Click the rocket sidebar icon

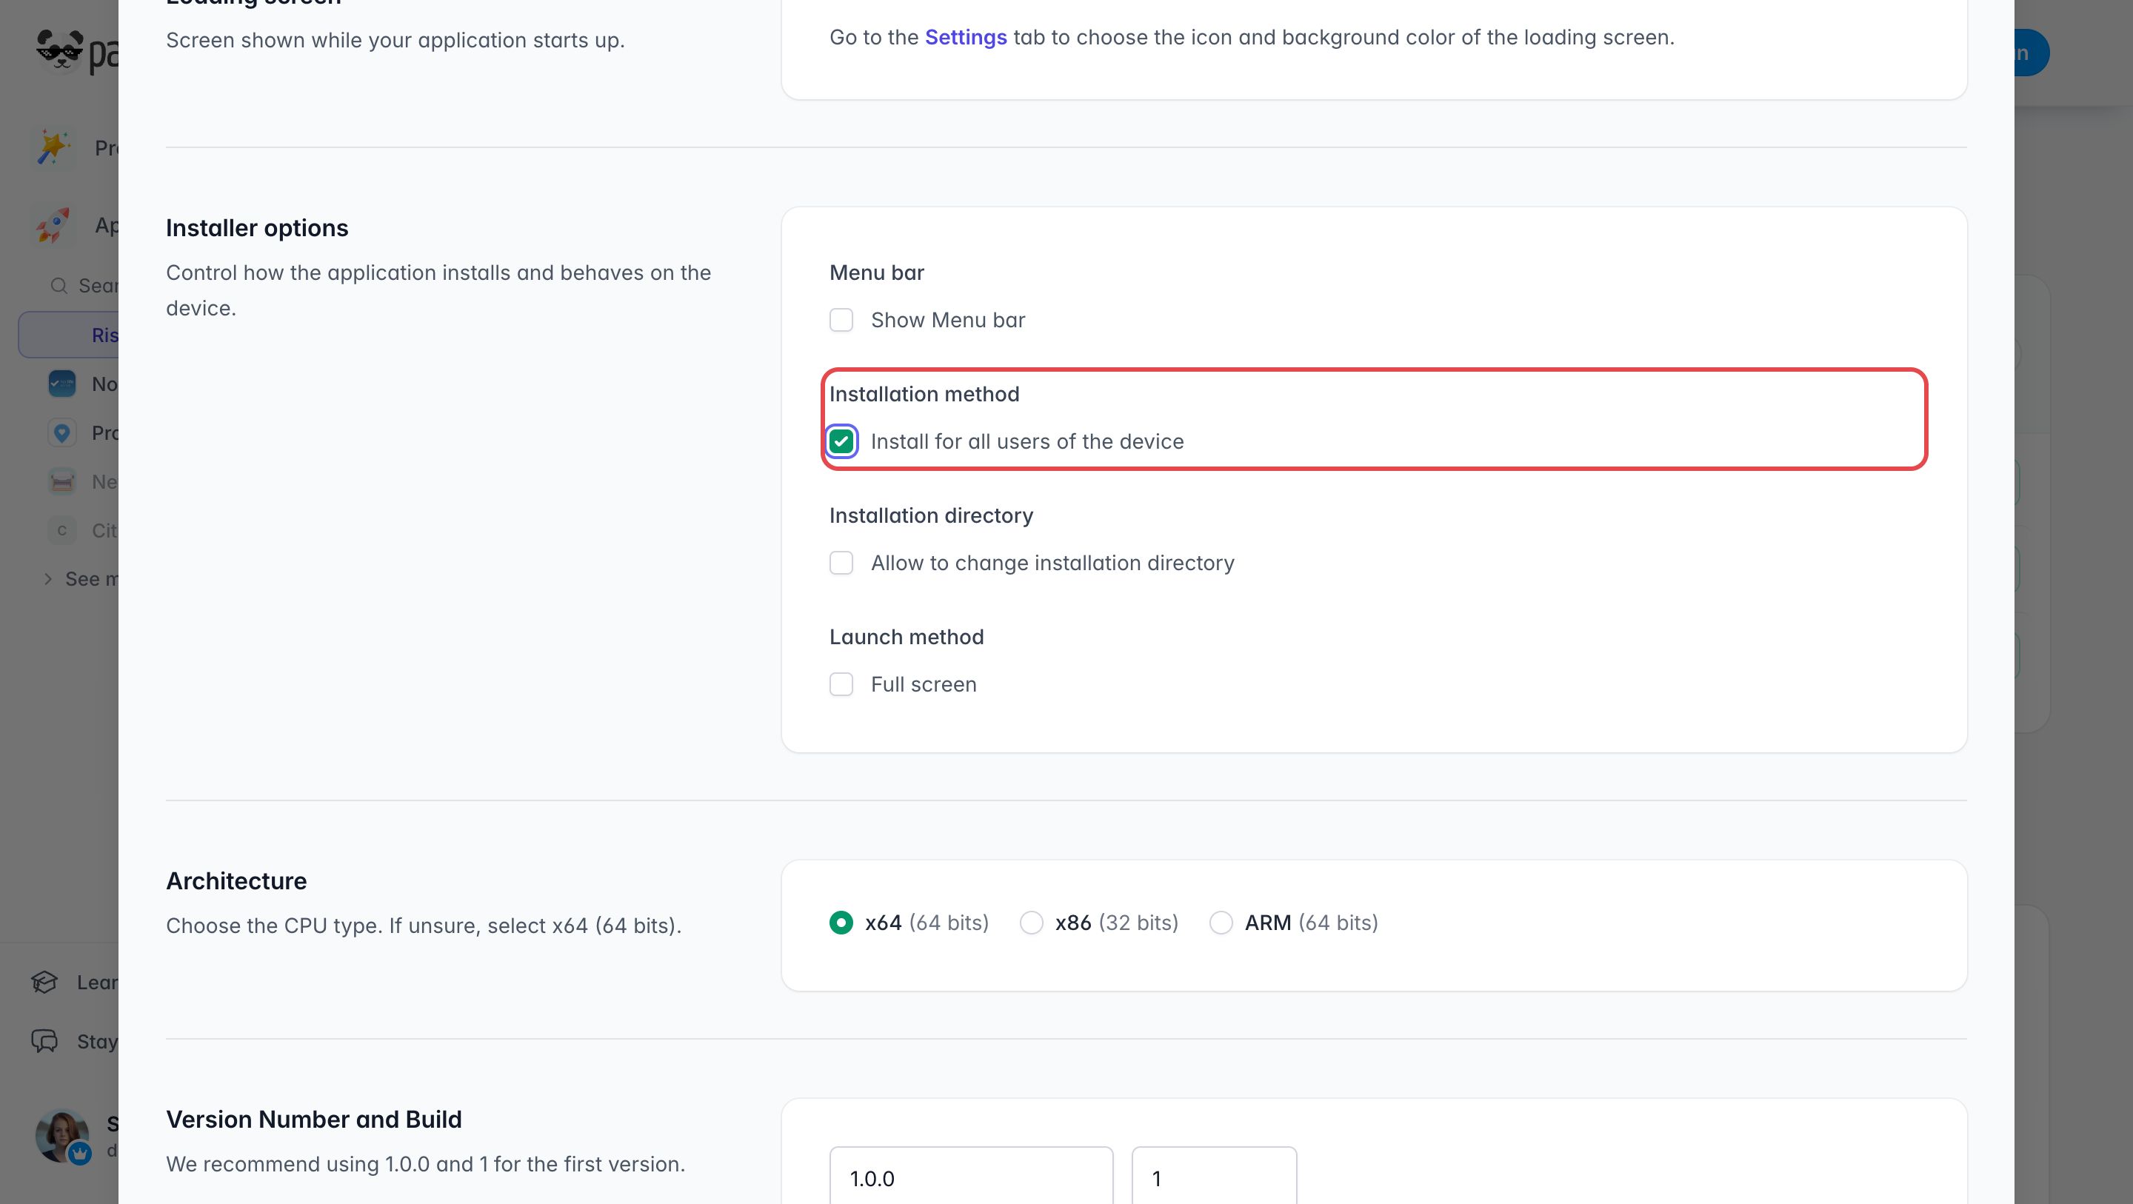click(x=54, y=224)
